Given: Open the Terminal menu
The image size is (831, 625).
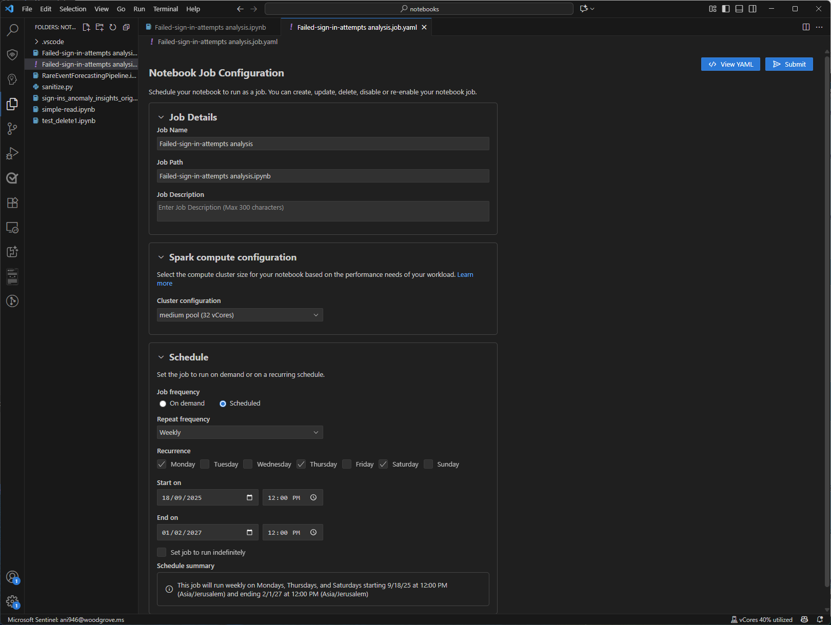Looking at the screenshot, I should click(165, 9).
